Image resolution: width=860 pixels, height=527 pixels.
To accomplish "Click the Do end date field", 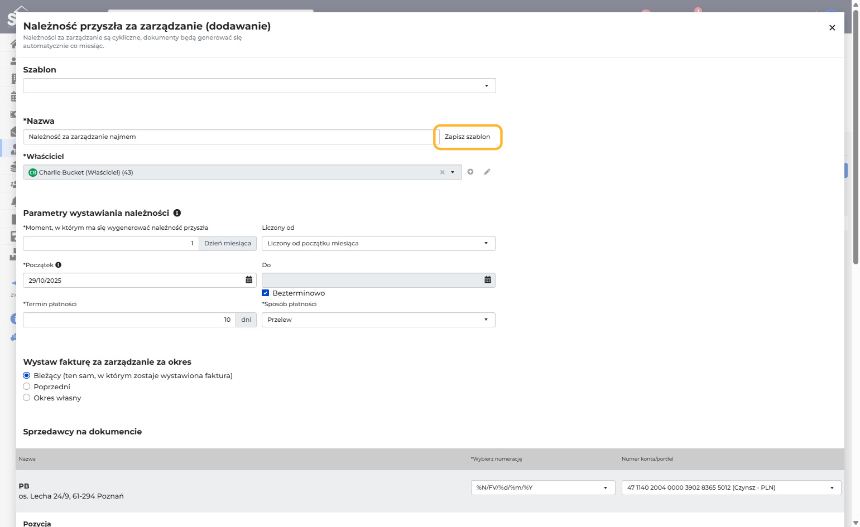I will click(378, 280).
